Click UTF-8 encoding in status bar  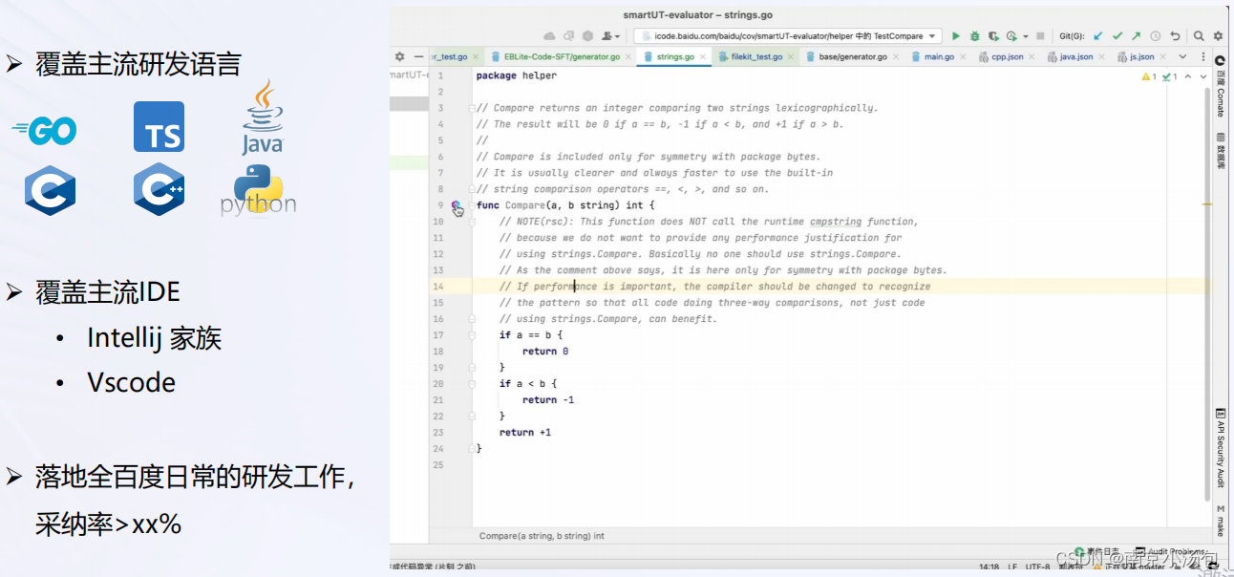pyautogui.click(x=1036, y=566)
